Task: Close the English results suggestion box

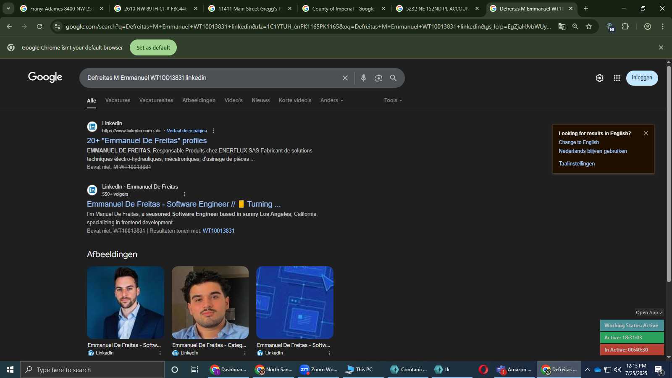Action: pyautogui.click(x=646, y=133)
